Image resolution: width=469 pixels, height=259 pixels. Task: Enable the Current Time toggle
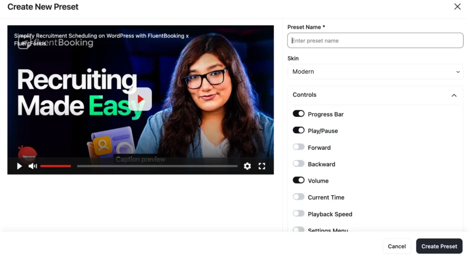click(299, 197)
